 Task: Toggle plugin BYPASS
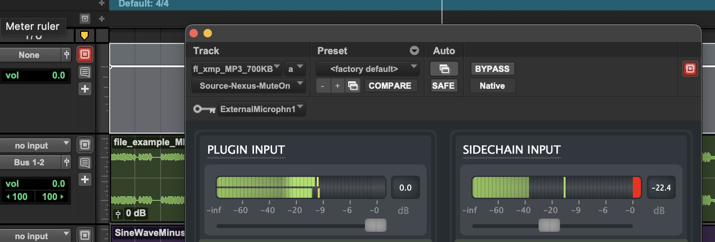click(492, 69)
